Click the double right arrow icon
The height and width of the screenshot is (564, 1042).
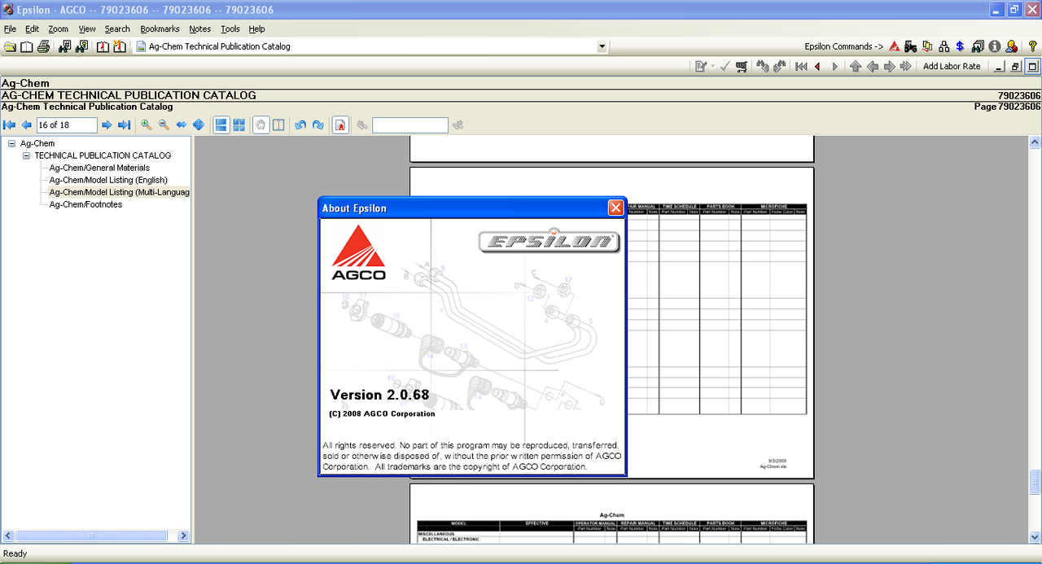(905, 67)
